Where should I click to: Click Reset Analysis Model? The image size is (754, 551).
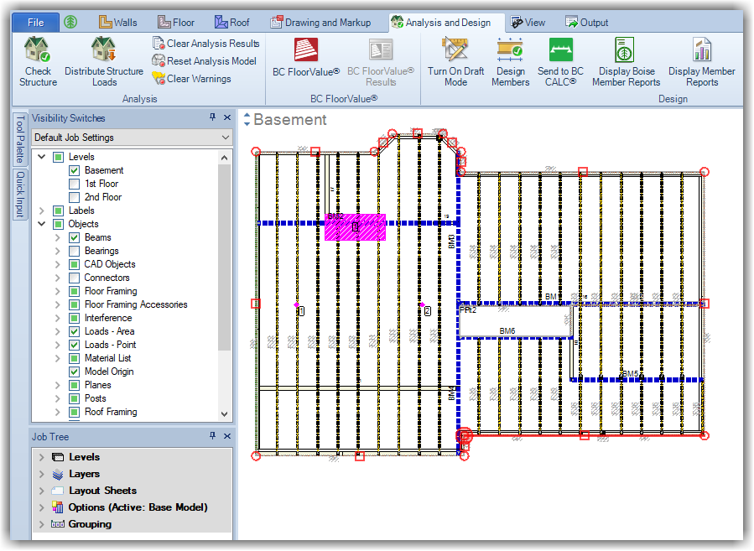[204, 61]
